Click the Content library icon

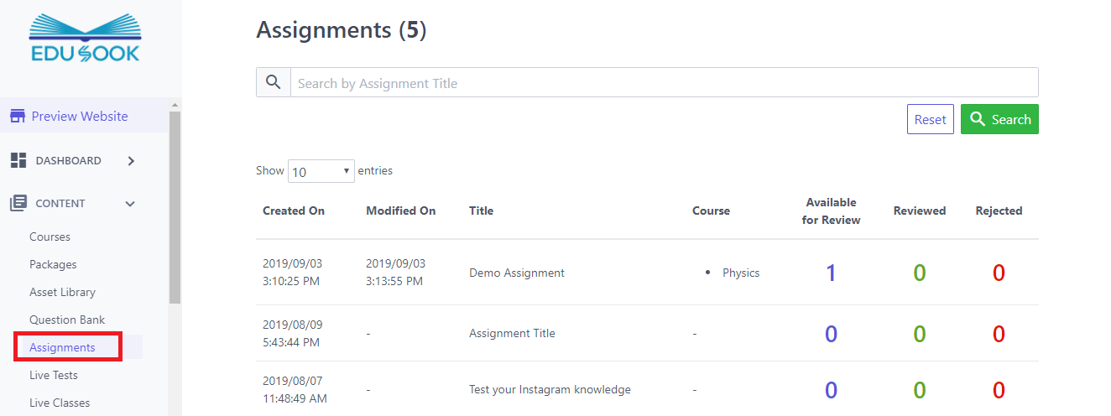(x=18, y=203)
